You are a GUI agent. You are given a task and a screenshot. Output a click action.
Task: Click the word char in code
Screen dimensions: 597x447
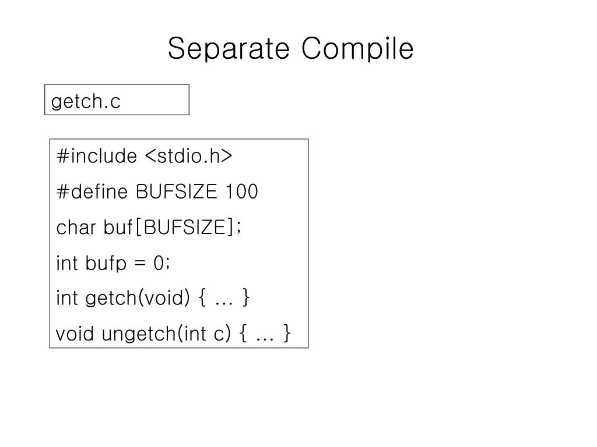pos(76,228)
